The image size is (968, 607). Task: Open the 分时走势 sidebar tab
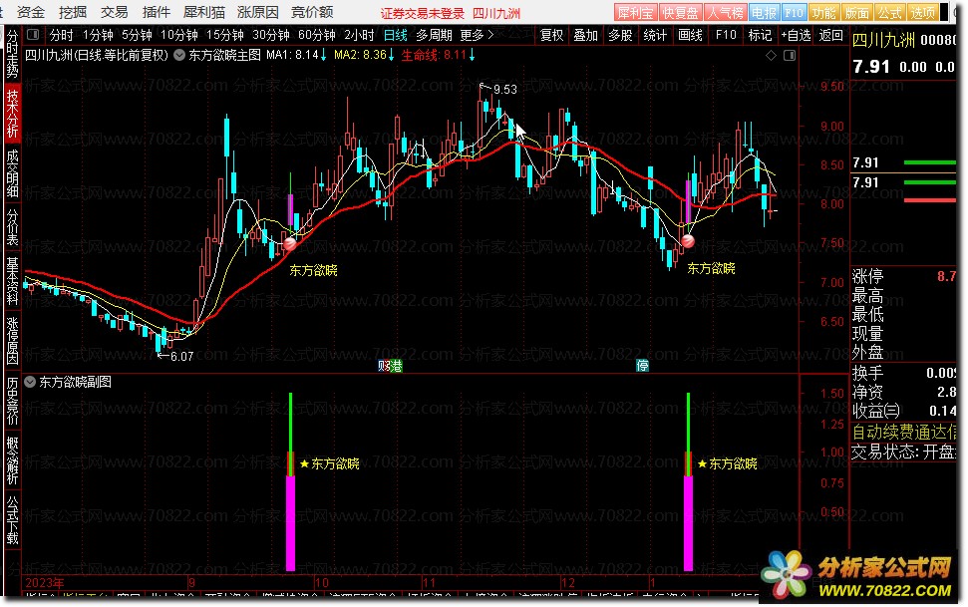[x=12, y=54]
